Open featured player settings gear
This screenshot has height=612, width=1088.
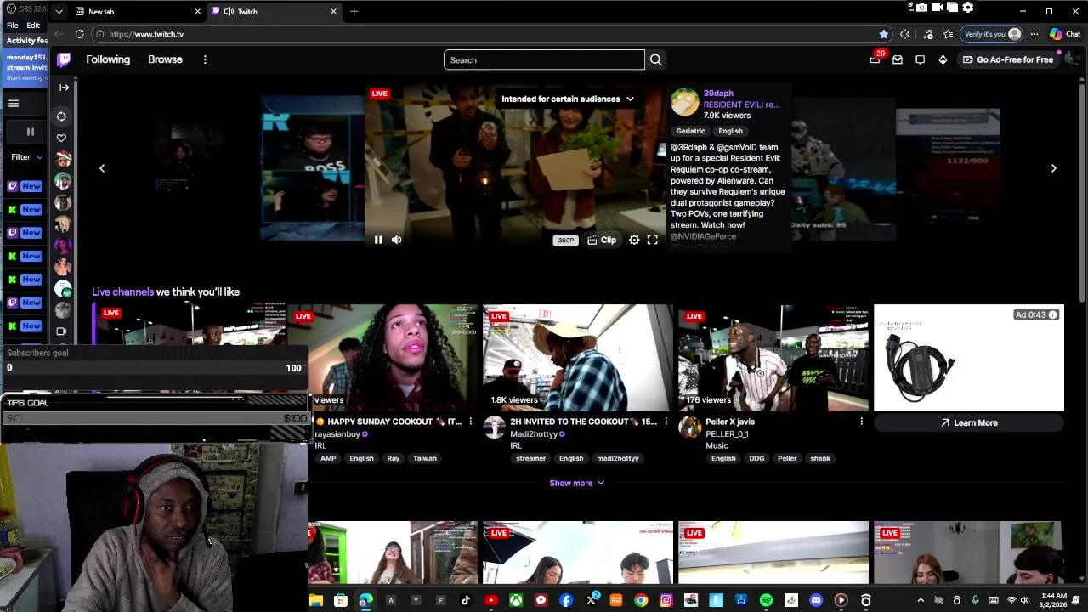(x=634, y=241)
